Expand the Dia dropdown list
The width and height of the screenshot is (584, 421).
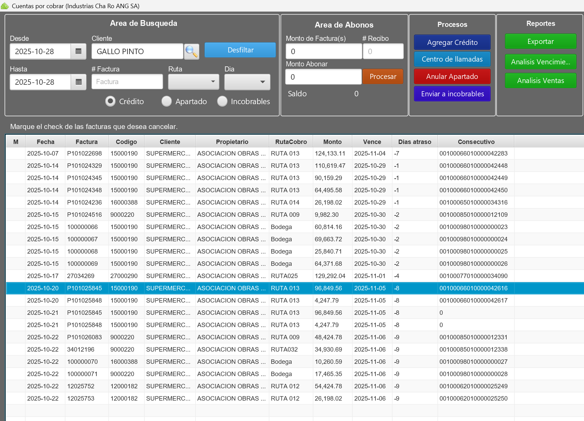click(247, 82)
